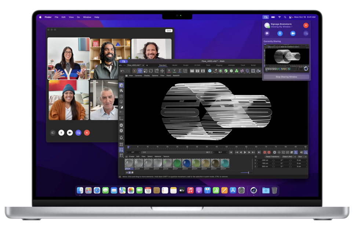This screenshot has width=354, height=228.
Task: Switch to the Sculpt layout tab
Action: point(186,65)
